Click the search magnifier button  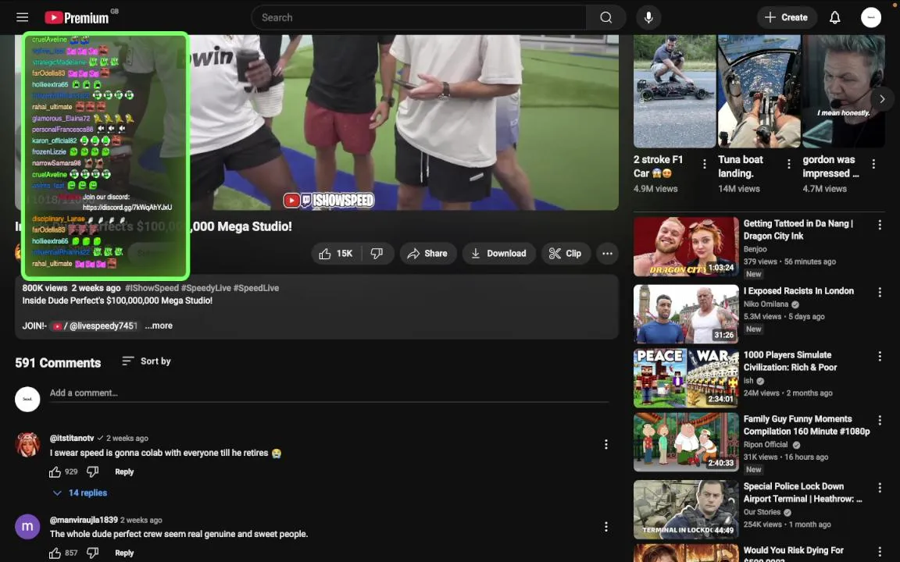[605, 17]
